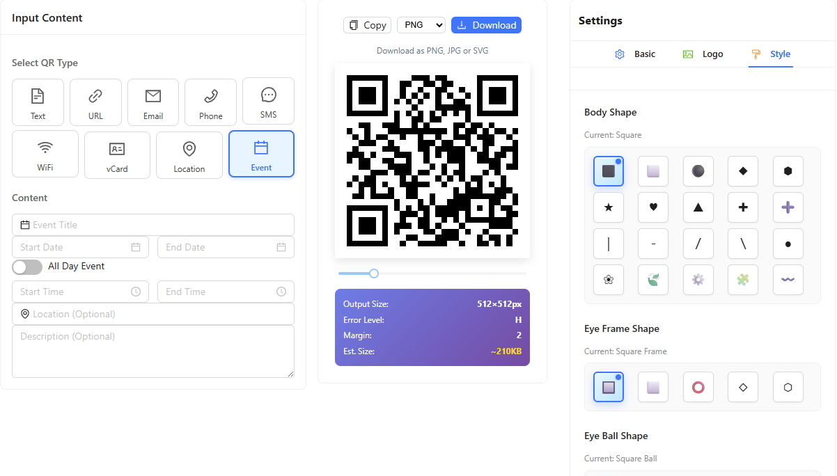This screenshot has height=476, width=837.
Task: Choose the Event QR type
Action: (x=262, y=154)
